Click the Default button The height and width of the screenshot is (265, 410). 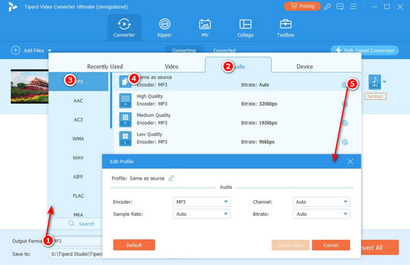pyautogui.click(x=134, y=245)
